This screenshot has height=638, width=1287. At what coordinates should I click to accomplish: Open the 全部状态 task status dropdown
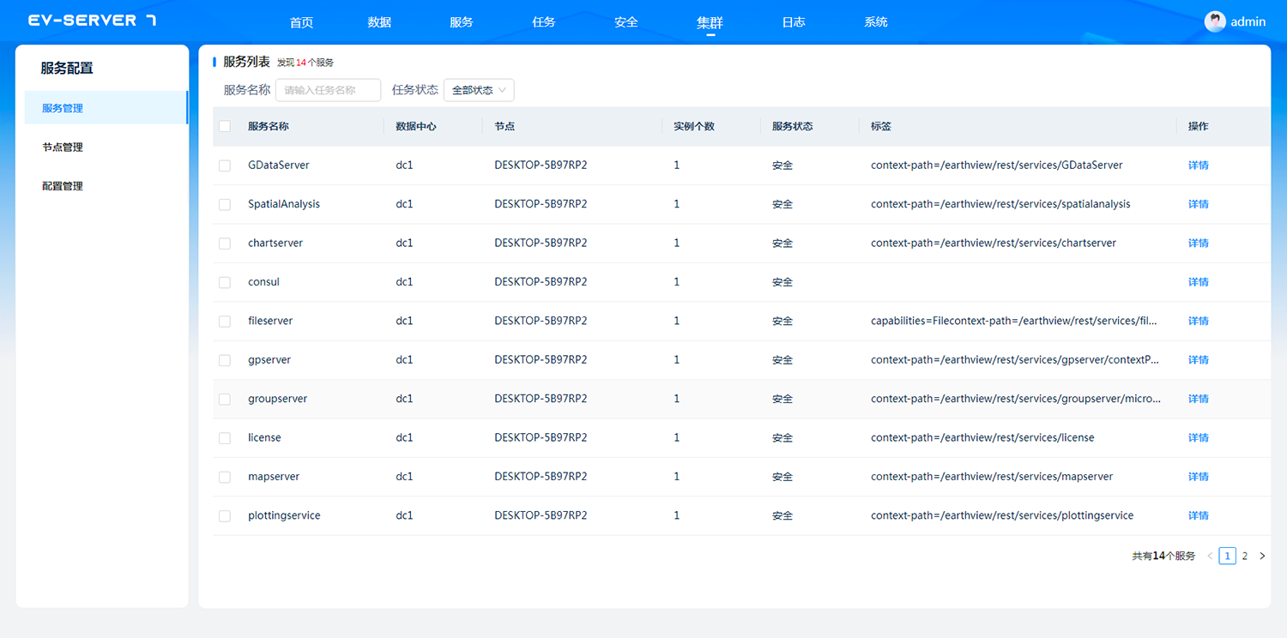[479, 90]
